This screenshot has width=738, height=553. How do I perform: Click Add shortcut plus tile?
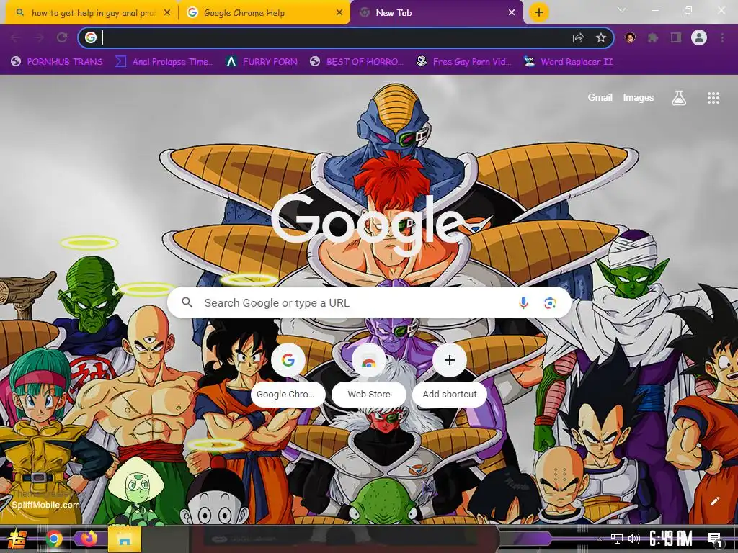[x=450, y=374]
